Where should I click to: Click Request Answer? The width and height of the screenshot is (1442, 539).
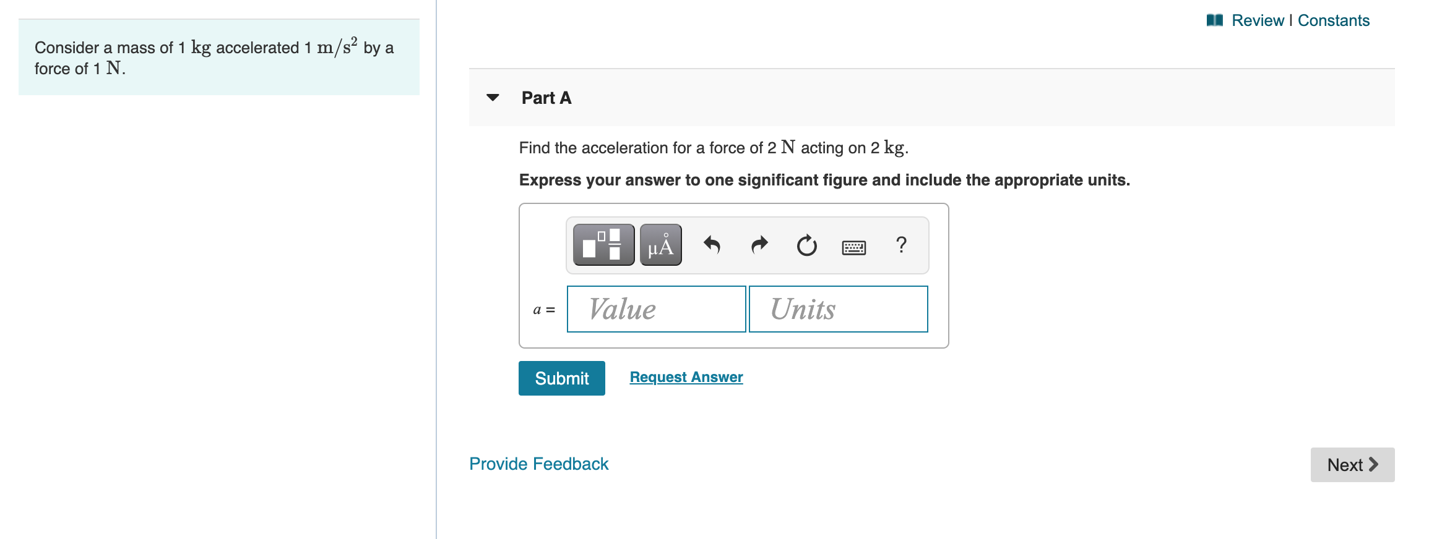(686, 376)
